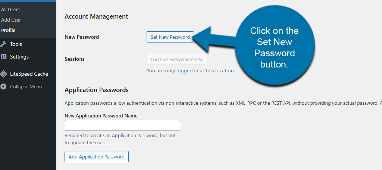Click the Account Management heading
This screenshot has width=382, height=170.
coord(96,16)
